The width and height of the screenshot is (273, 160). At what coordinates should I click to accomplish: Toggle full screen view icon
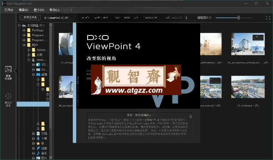(x=268, y=18)
